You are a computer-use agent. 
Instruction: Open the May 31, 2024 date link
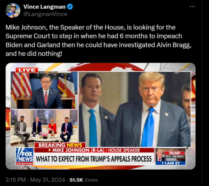48,180
